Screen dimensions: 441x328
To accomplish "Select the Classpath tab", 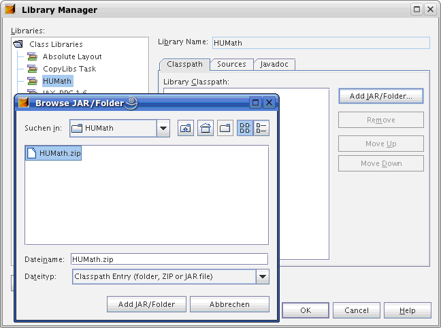I will [x=184, y=65].
